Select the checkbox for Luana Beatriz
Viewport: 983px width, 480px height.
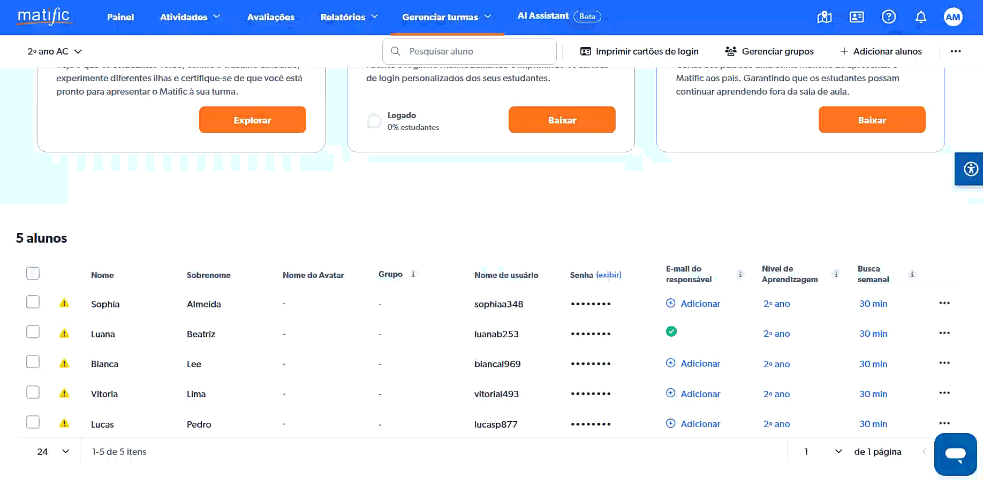33,332
